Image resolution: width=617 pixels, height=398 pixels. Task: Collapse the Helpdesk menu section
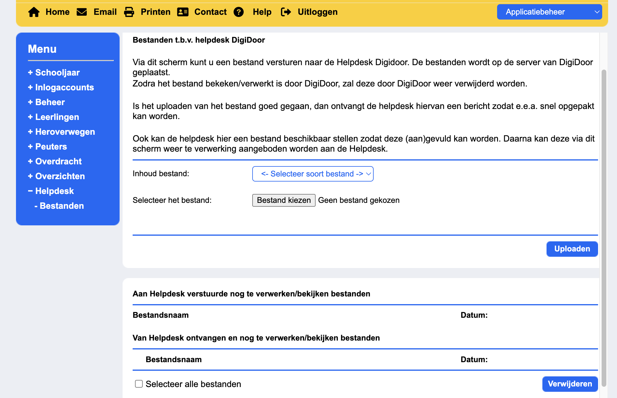click(51, 191)
